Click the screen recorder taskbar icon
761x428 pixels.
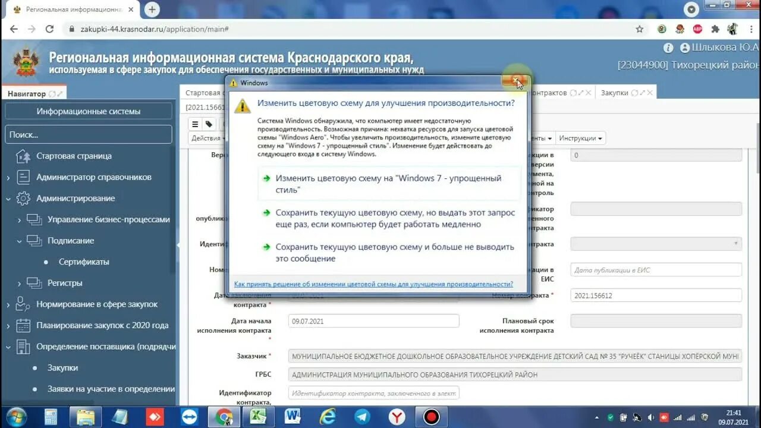[431, 417]
